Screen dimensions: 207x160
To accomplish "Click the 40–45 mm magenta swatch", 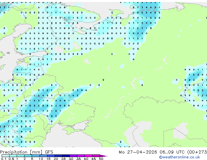I will click(x=88, y=156).
